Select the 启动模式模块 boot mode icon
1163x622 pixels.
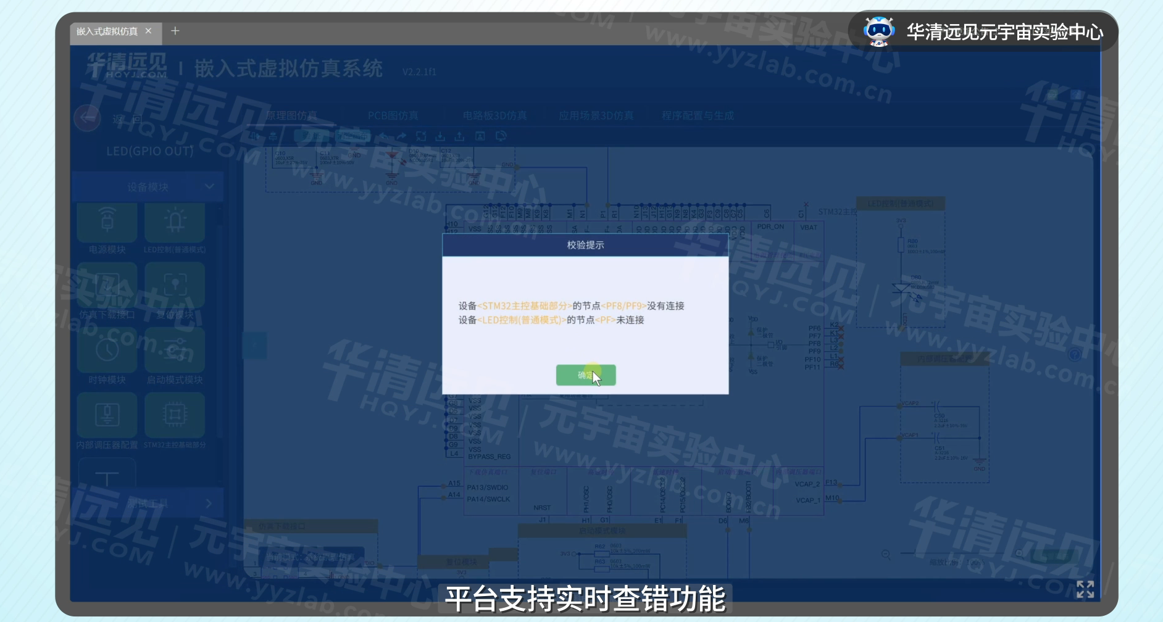(x=175, y=350)
